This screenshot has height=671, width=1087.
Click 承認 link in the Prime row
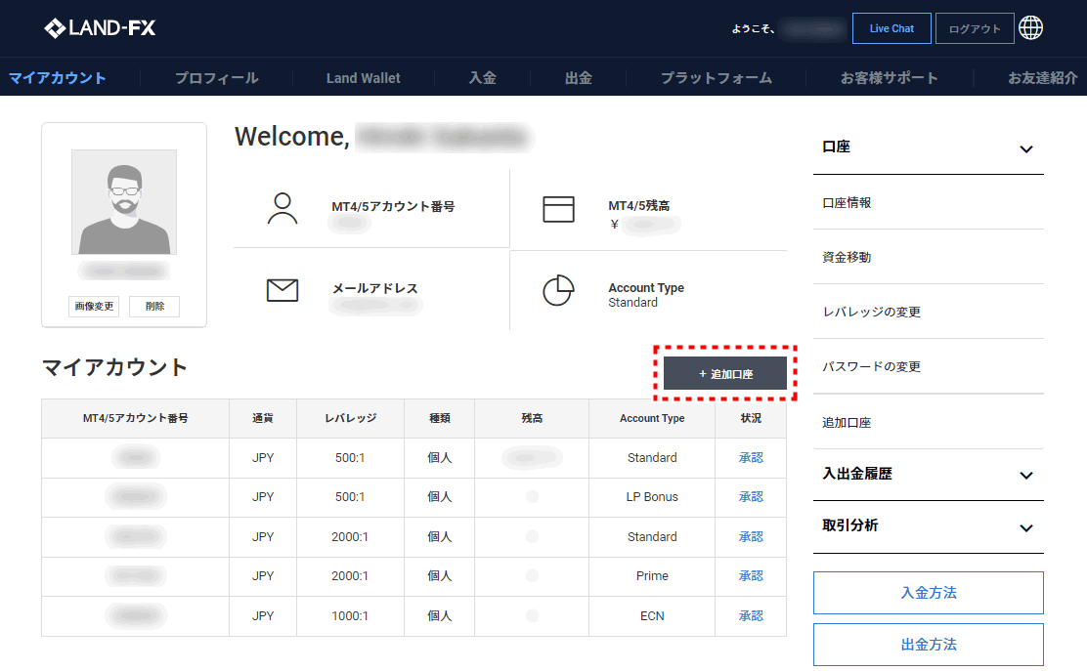click(751, 575)
